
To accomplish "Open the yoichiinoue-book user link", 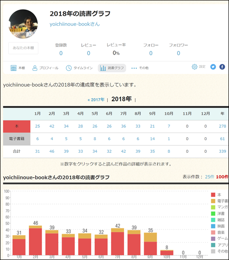I will click(x=75, y=24).
